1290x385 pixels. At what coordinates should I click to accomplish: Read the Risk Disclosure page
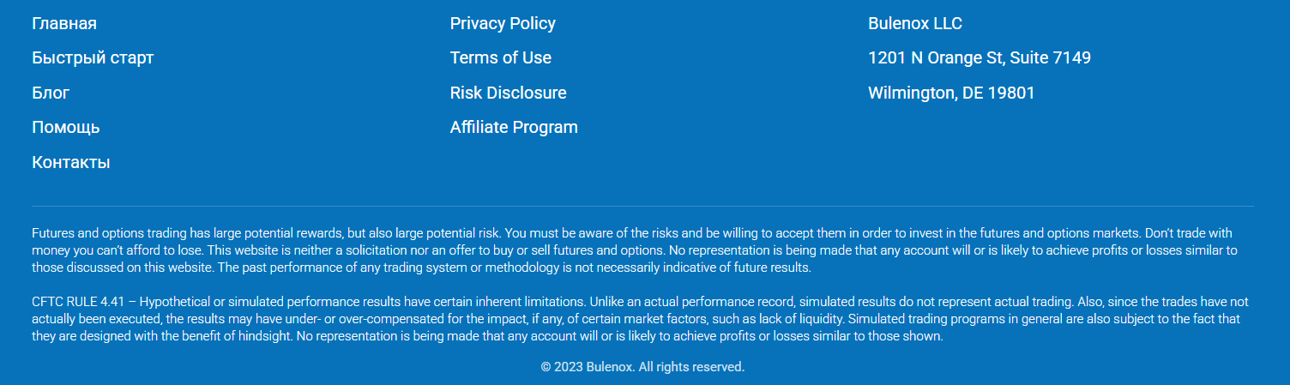tap(508, 93)
